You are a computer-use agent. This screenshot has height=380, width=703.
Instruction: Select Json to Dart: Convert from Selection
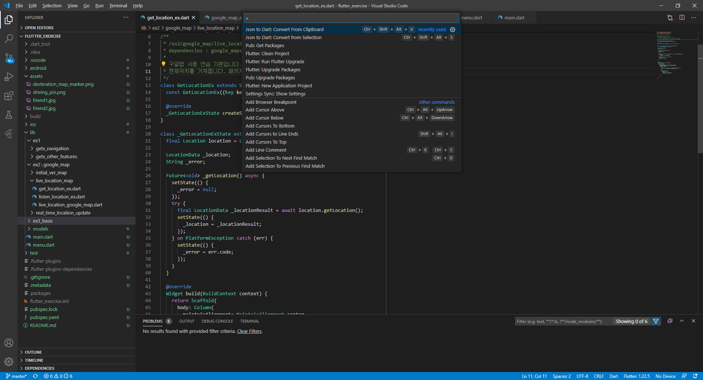point(351,38)
